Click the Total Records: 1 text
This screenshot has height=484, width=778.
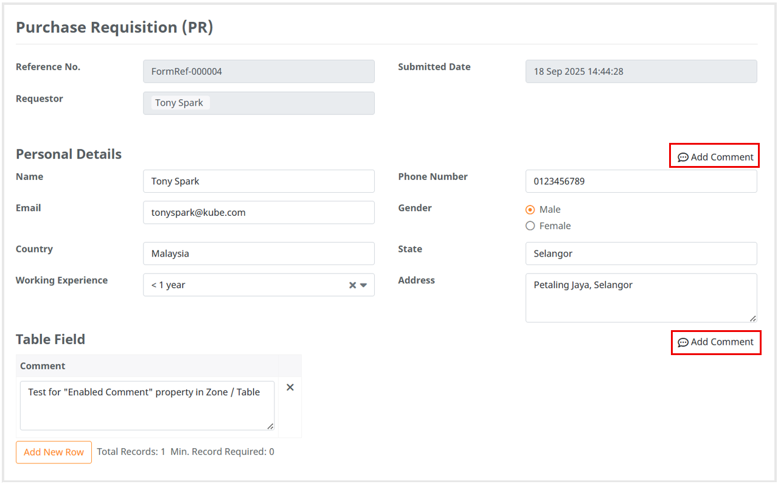pyautogui.click(x=131, y=452)
